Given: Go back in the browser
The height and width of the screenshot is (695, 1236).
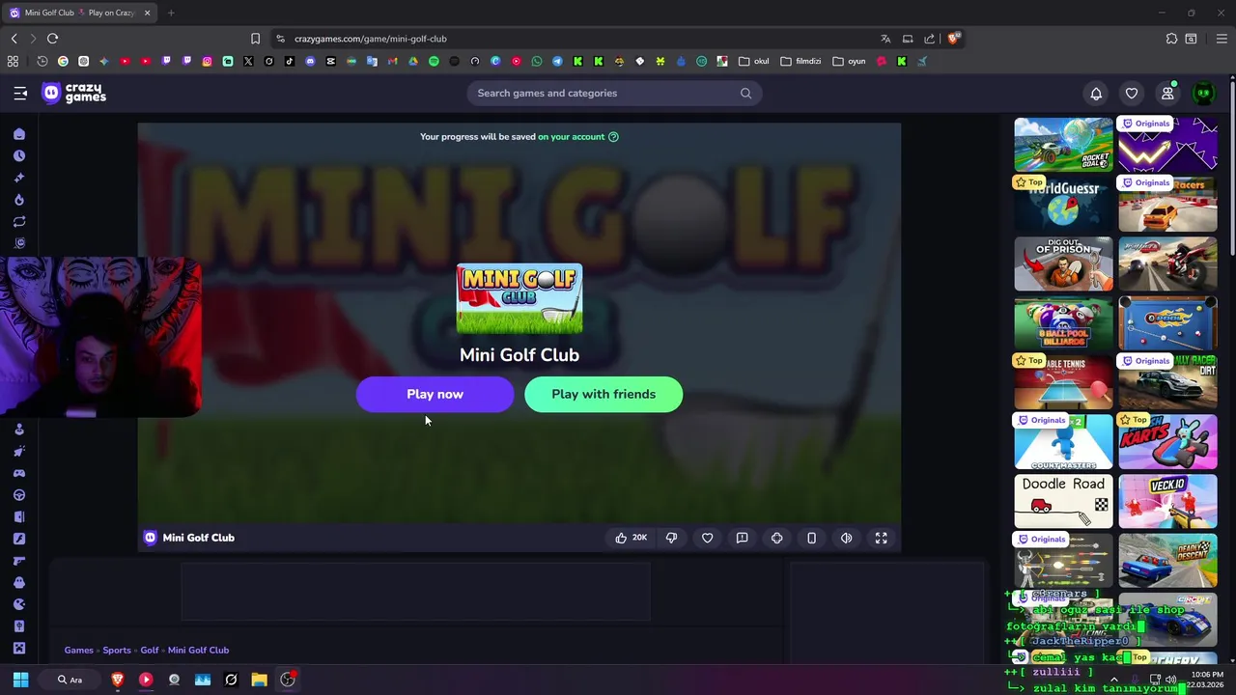Looking at the screenshot, I should pyautogui.click(x=14, y=39).
